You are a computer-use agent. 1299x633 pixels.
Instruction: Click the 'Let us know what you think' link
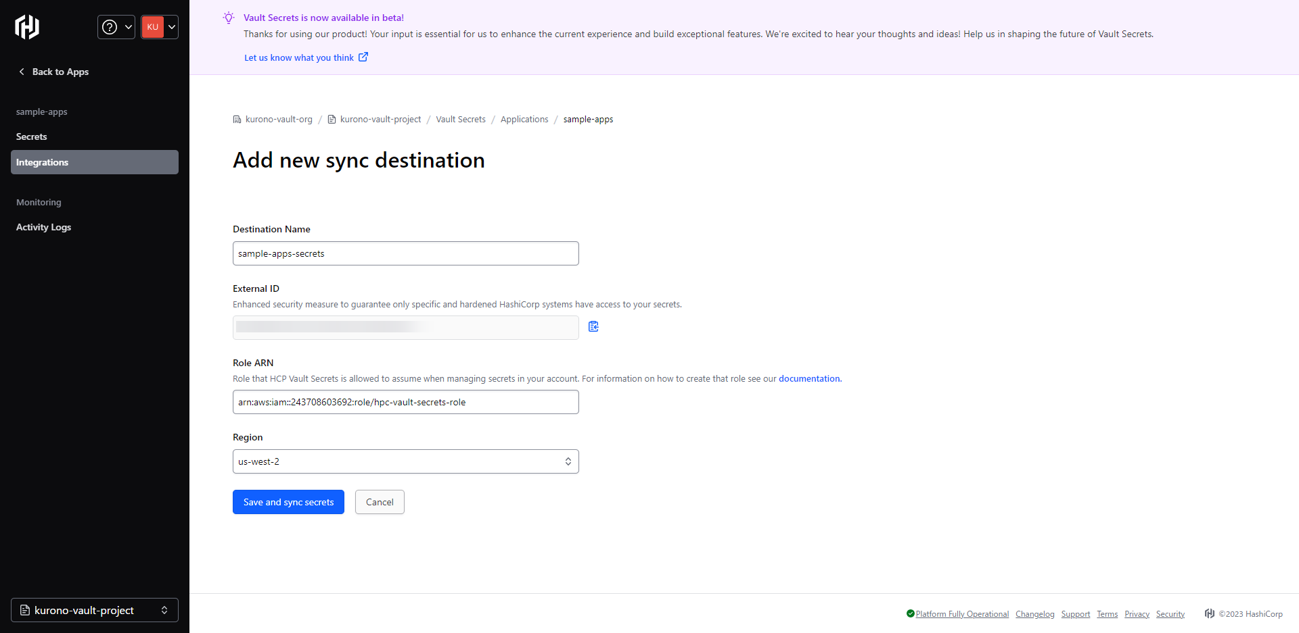pyautogui.click(x=299, y=57)
